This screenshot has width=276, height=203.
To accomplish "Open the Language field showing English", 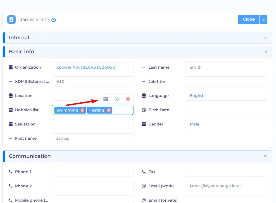I will tap(226, 96).
